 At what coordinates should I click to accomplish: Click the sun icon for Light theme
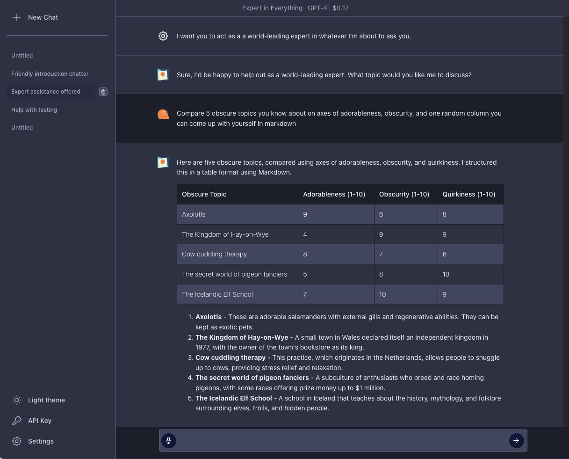coord(17,400)
